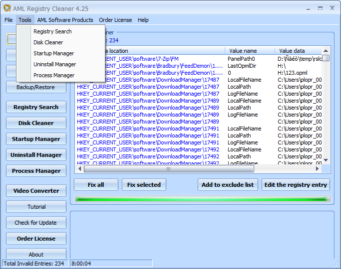Close the open Tools menu
This screenshot has width=341, height=269.
[x=25, y=20]
